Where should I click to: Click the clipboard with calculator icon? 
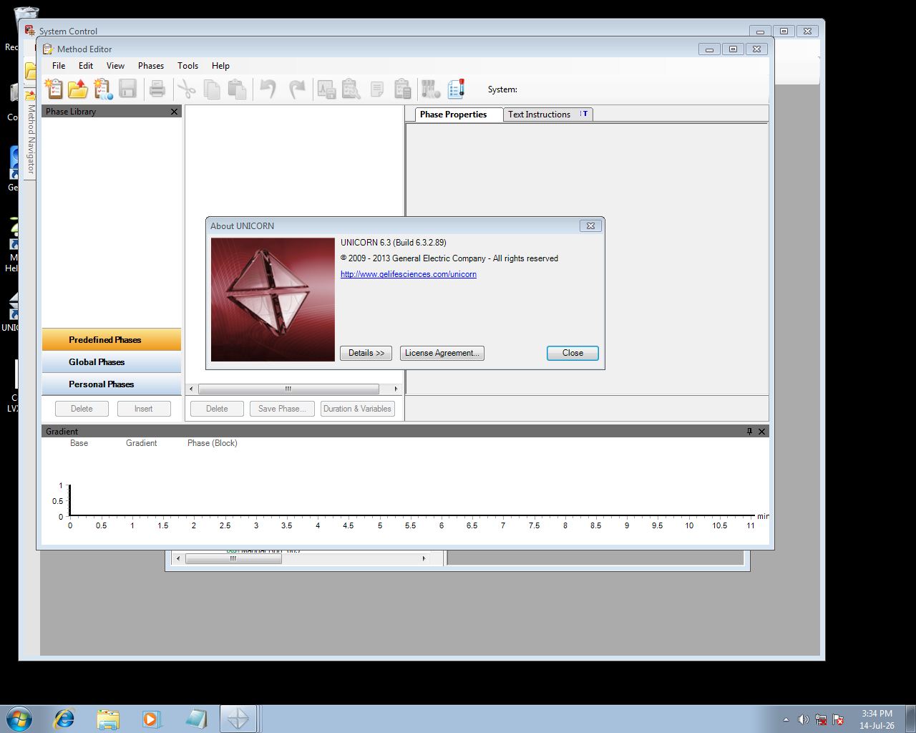pos(402,89)
